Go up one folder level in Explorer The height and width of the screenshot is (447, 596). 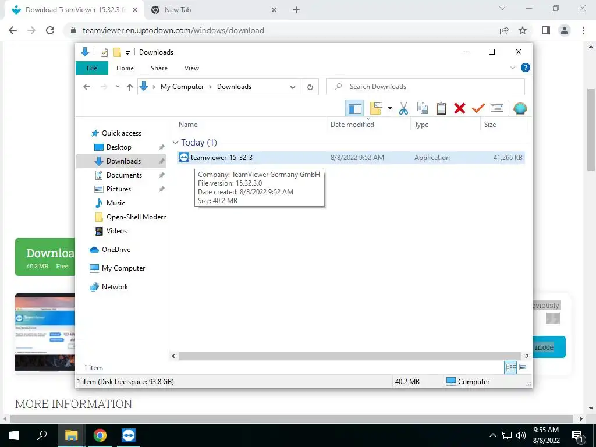click(x=130, y=87)
